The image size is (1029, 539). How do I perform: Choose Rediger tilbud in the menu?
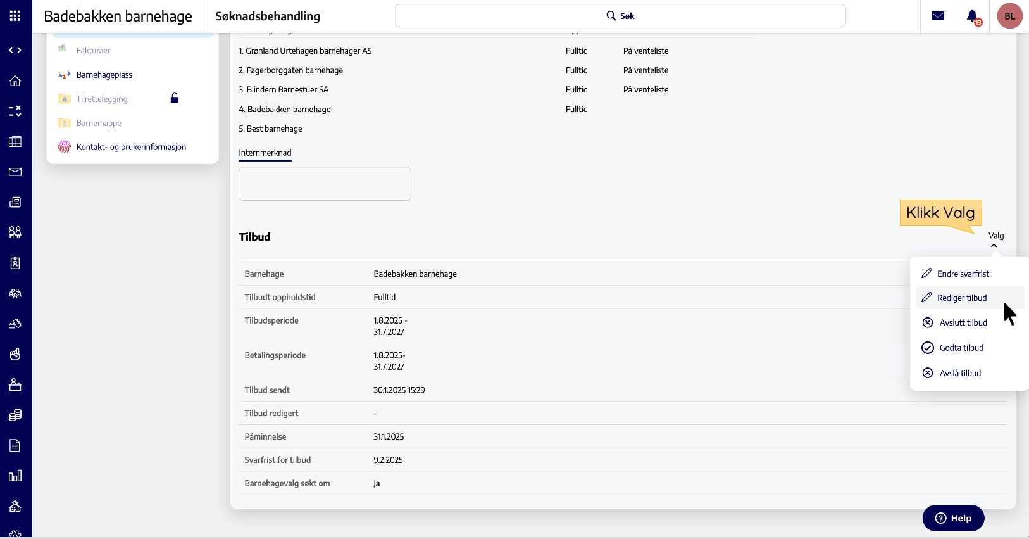[x=961, y=298]
